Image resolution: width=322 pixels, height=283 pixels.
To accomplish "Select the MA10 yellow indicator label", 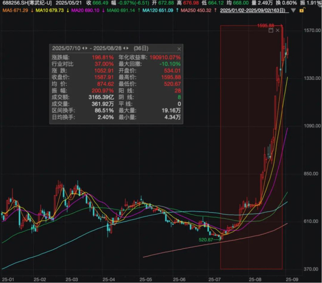I will 50,10.
